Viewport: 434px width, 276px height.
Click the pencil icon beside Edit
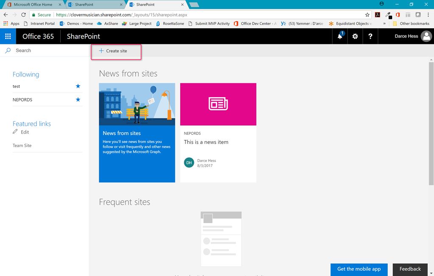click(x=15, y=131)
